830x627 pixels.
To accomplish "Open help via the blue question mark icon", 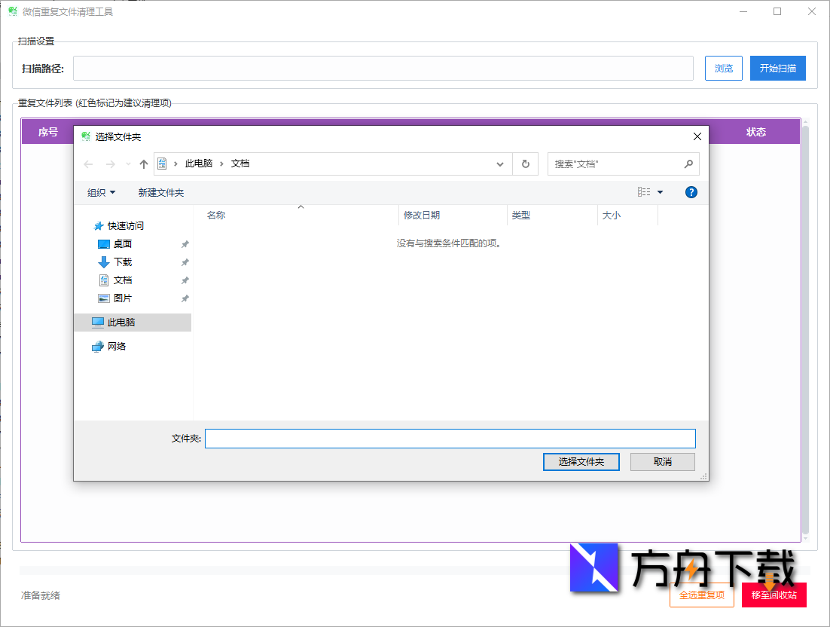I will click(691, 192).
